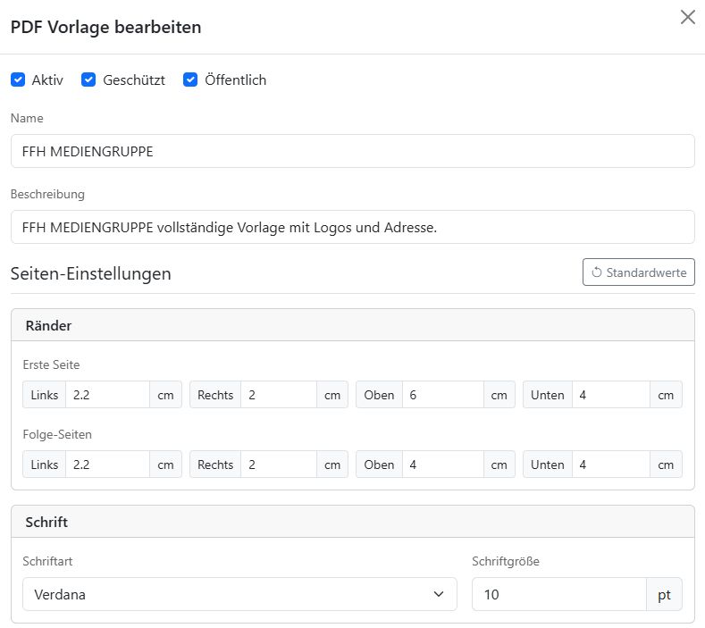Toggle the Öffentlich checkbox
Screen dimensions: 705x628
pyautogui.click(x=190, y=80)
